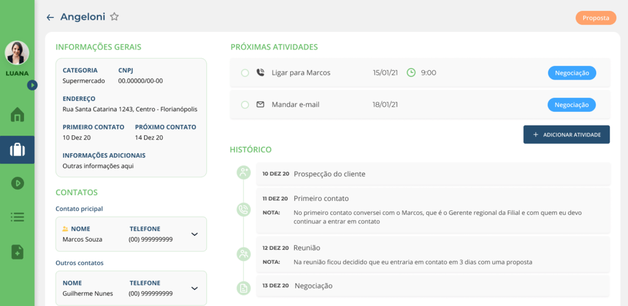Image resolution: width=628 pixels, height=306 pixels.
Task: Click the Marcos Souza name
Action: 83,239
